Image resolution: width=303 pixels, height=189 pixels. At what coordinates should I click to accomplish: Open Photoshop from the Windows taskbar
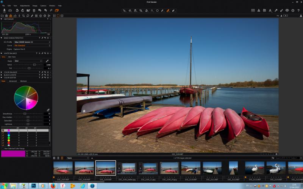(x=33, y=186)
